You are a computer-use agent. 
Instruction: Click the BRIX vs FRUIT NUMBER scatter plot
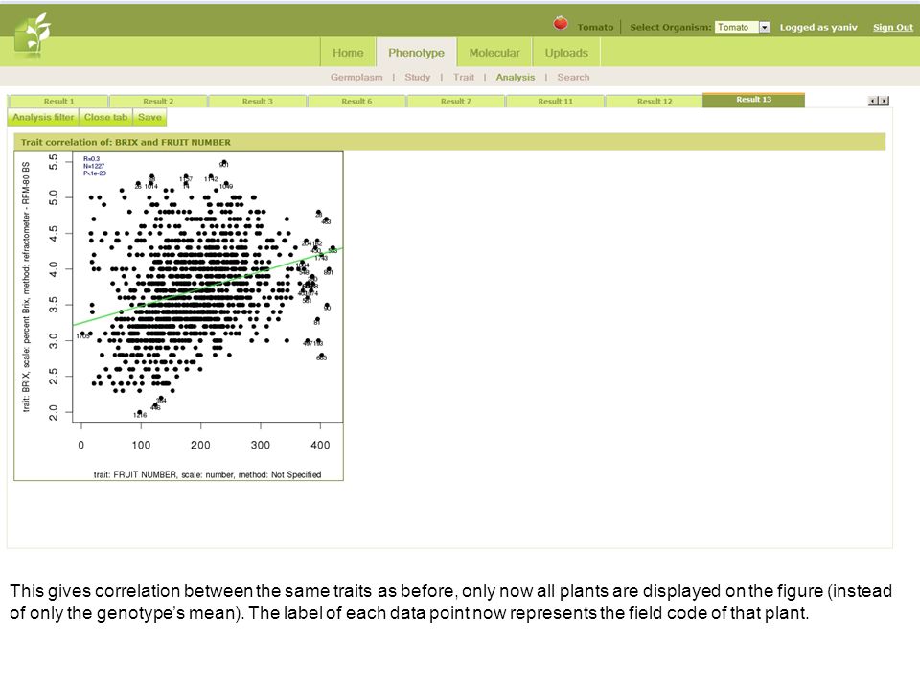click(x=178, y=316)
